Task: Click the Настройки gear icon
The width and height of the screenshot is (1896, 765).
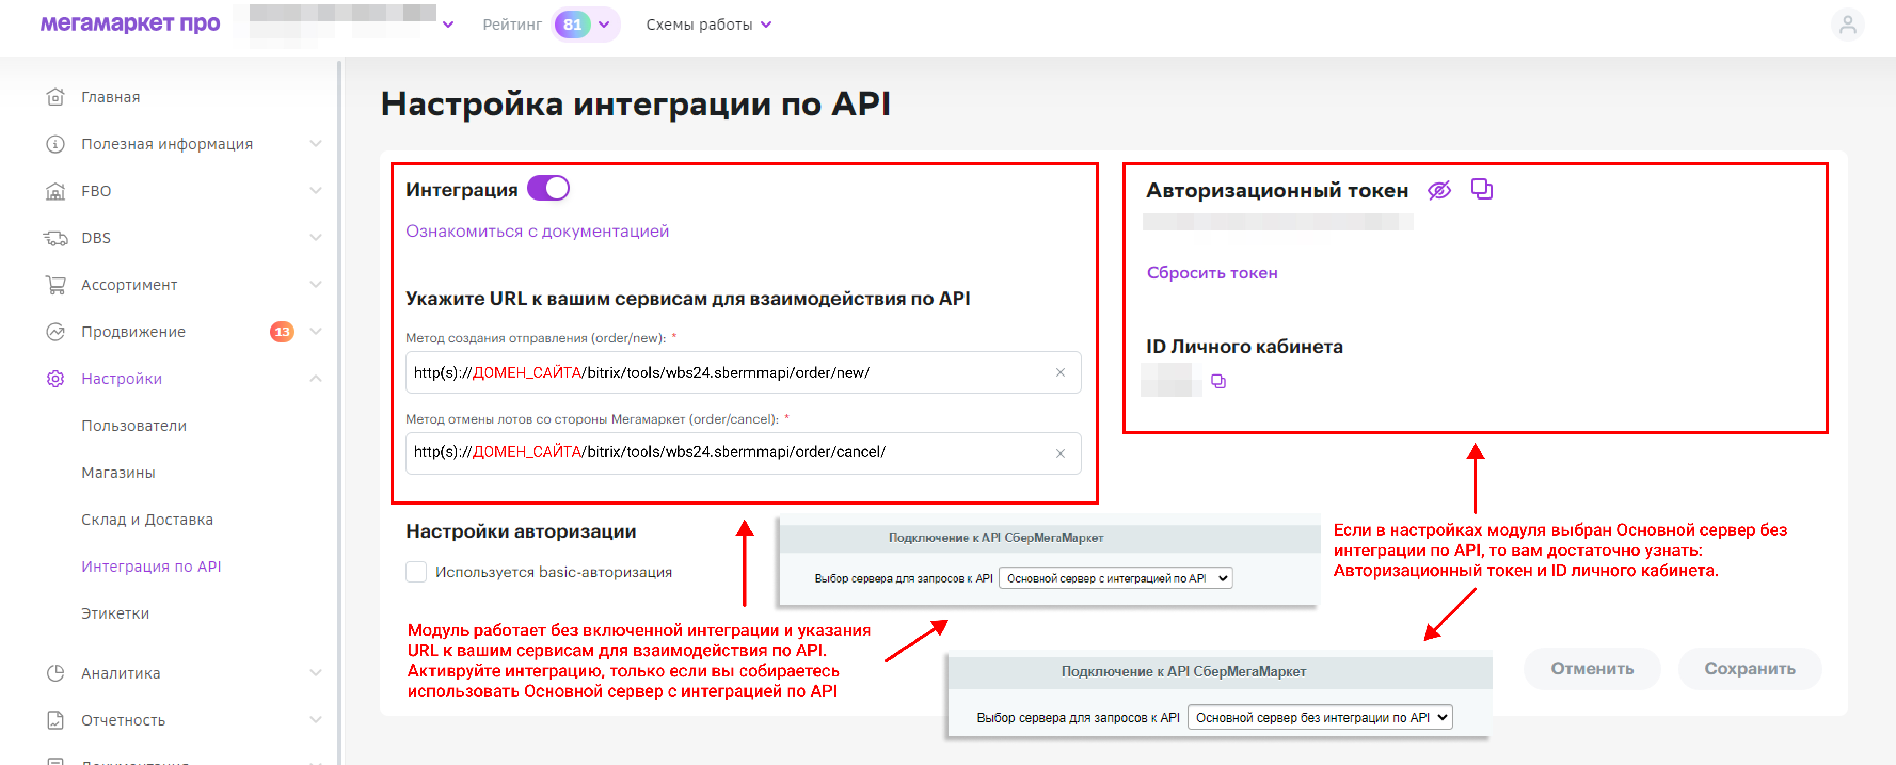Action: (x=55, y=378)
